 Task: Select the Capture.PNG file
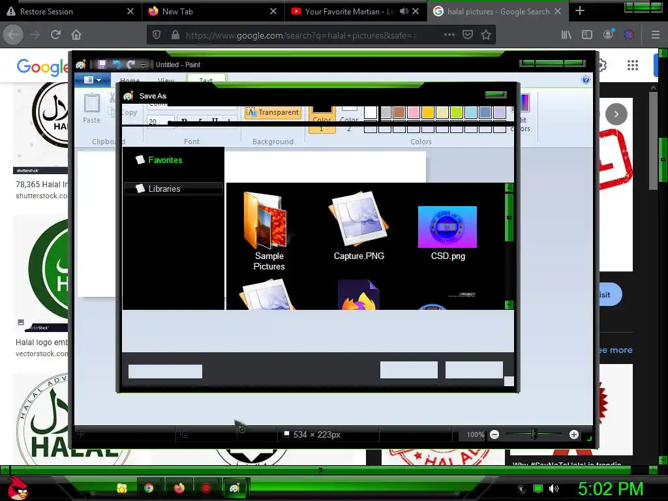359,226
